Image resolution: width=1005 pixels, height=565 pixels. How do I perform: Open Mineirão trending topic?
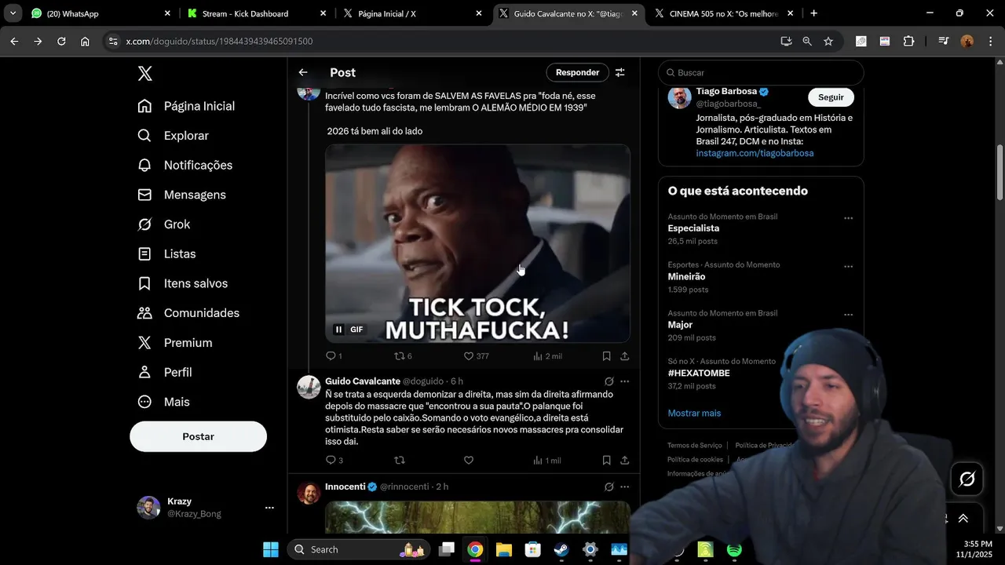[x=686, y=277]
